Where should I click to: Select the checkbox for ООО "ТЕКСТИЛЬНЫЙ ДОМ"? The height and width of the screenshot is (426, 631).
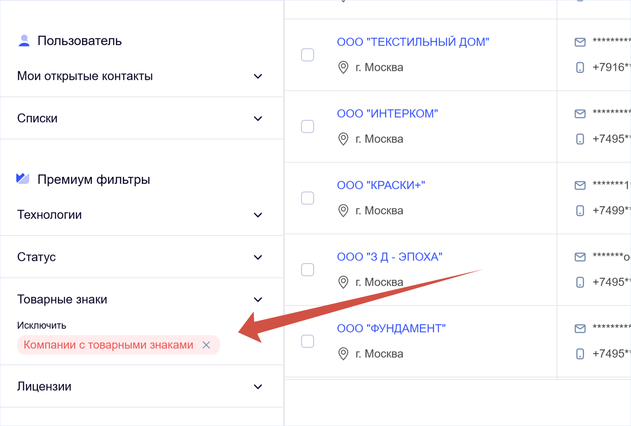(x=308, y=55)
